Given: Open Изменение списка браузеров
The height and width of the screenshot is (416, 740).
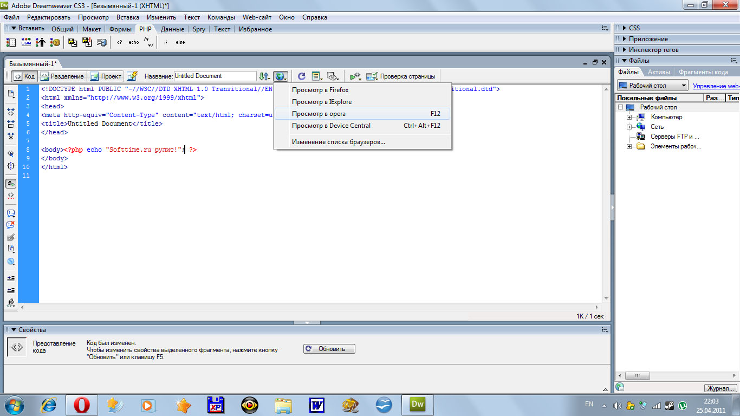Looking at the screenshot, I should click(362, 142).
